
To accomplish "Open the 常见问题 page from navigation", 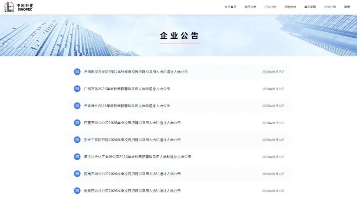I will [310, 7].
